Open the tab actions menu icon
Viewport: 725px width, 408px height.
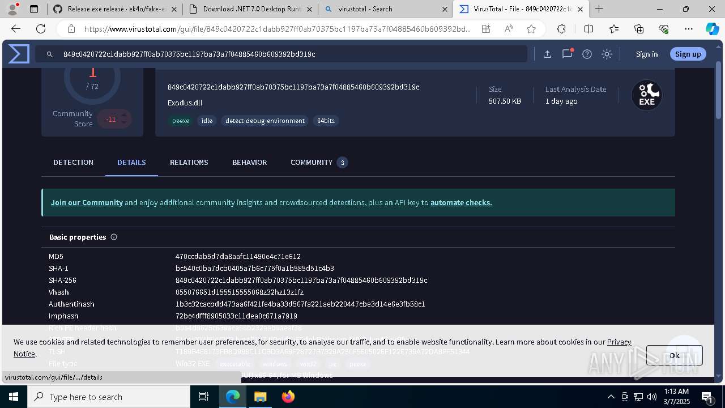(34, 9)
